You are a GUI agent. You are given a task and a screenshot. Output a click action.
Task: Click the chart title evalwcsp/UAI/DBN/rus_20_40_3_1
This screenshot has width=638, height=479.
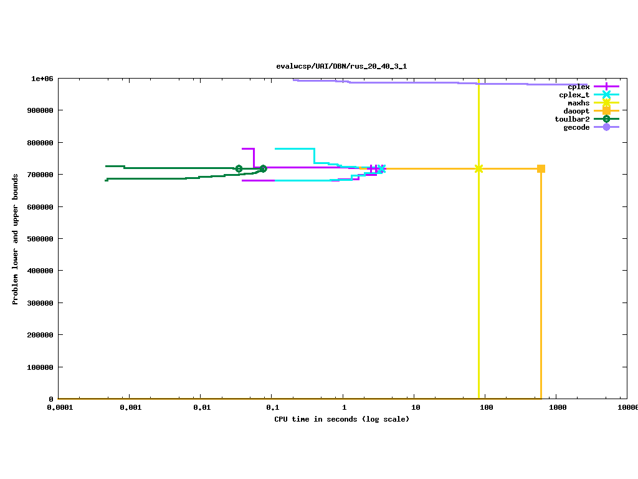coord(341,66)
